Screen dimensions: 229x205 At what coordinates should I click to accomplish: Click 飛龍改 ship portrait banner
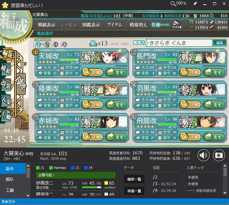pyautogui.click(x=202, y=122)
